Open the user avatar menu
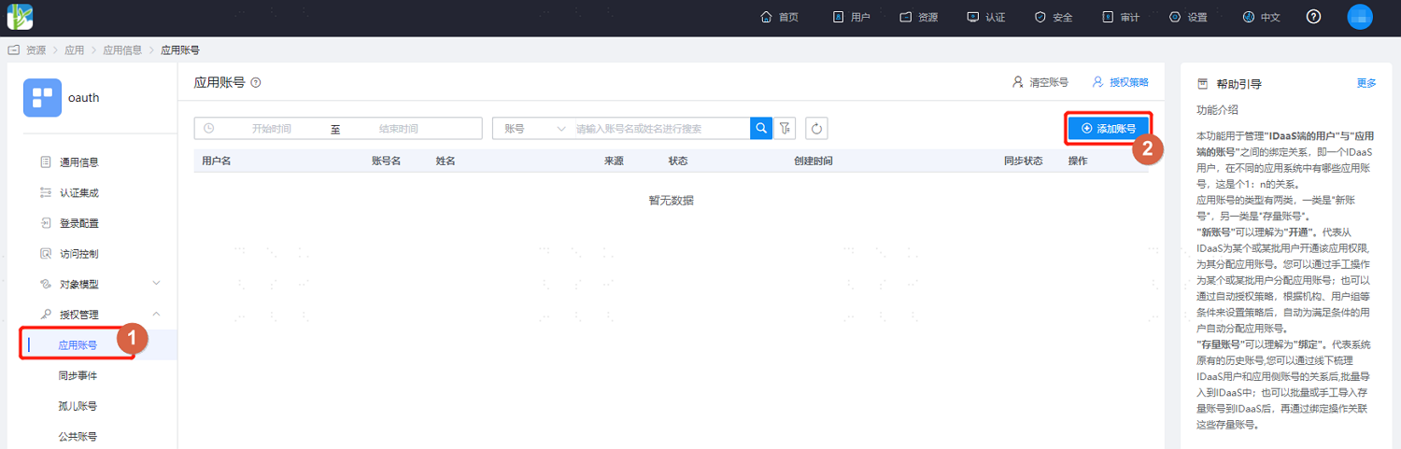1401x449 pixels. click(1359, 17)
